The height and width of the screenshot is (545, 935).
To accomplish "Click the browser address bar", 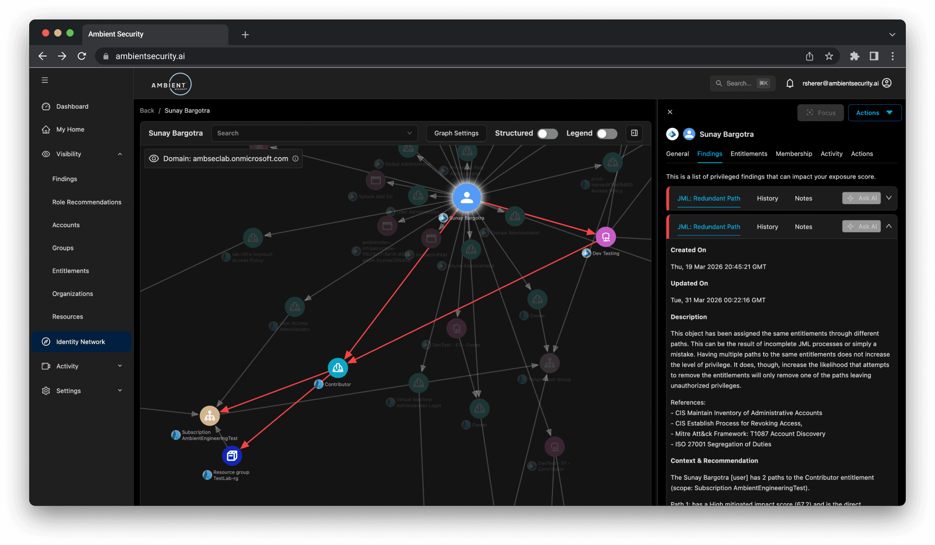I will pos(284,56).
